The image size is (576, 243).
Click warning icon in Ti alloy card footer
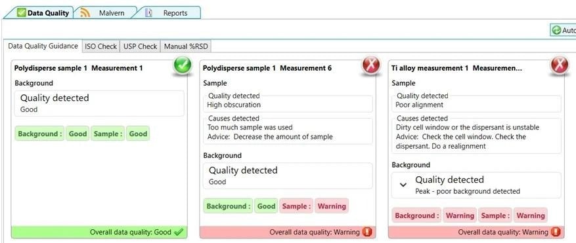tap(556, 232)
